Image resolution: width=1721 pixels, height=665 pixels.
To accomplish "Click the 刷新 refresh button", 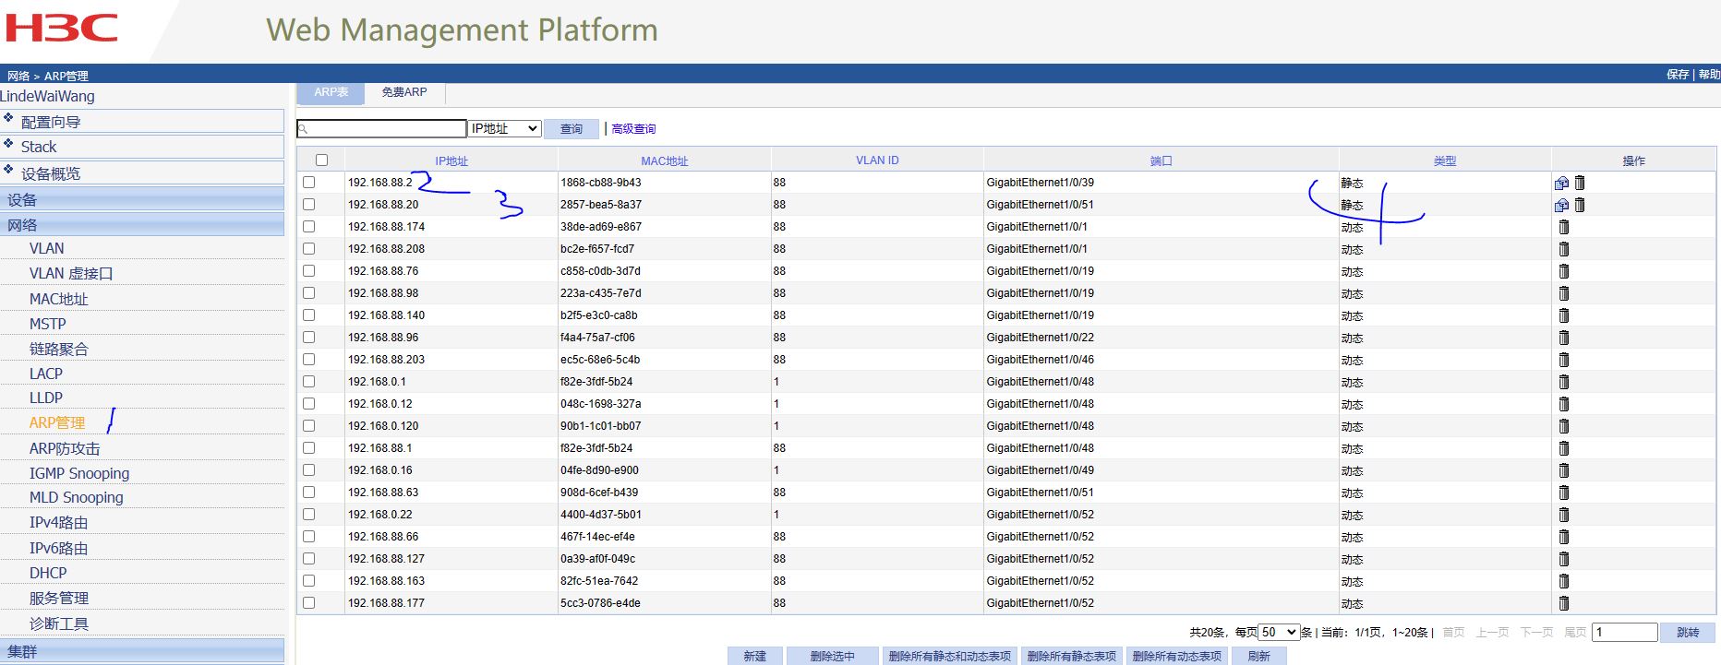I will point(1258,656).
